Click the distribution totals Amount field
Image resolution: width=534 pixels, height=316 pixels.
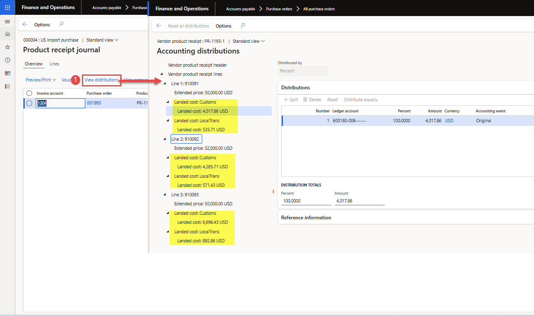pyautogui.click(x=359, y=201)
